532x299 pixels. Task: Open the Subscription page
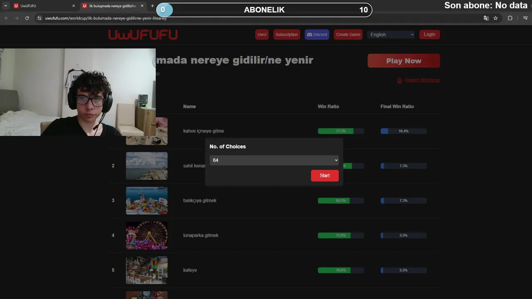286,34
